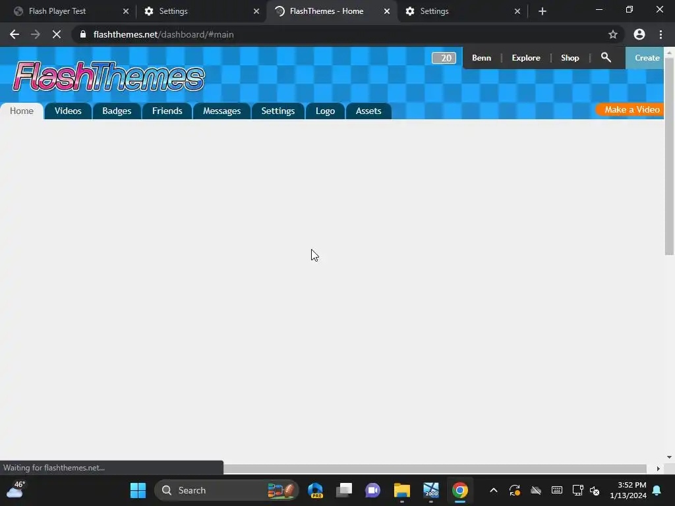Click the horizontal scrollbar right arrow
Viewport: 675px width, 506px height.
click(658, 468)
